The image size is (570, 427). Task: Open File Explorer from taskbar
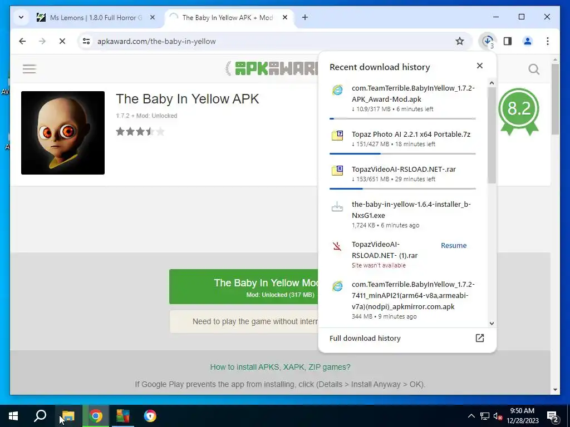[x=68, y=416]
